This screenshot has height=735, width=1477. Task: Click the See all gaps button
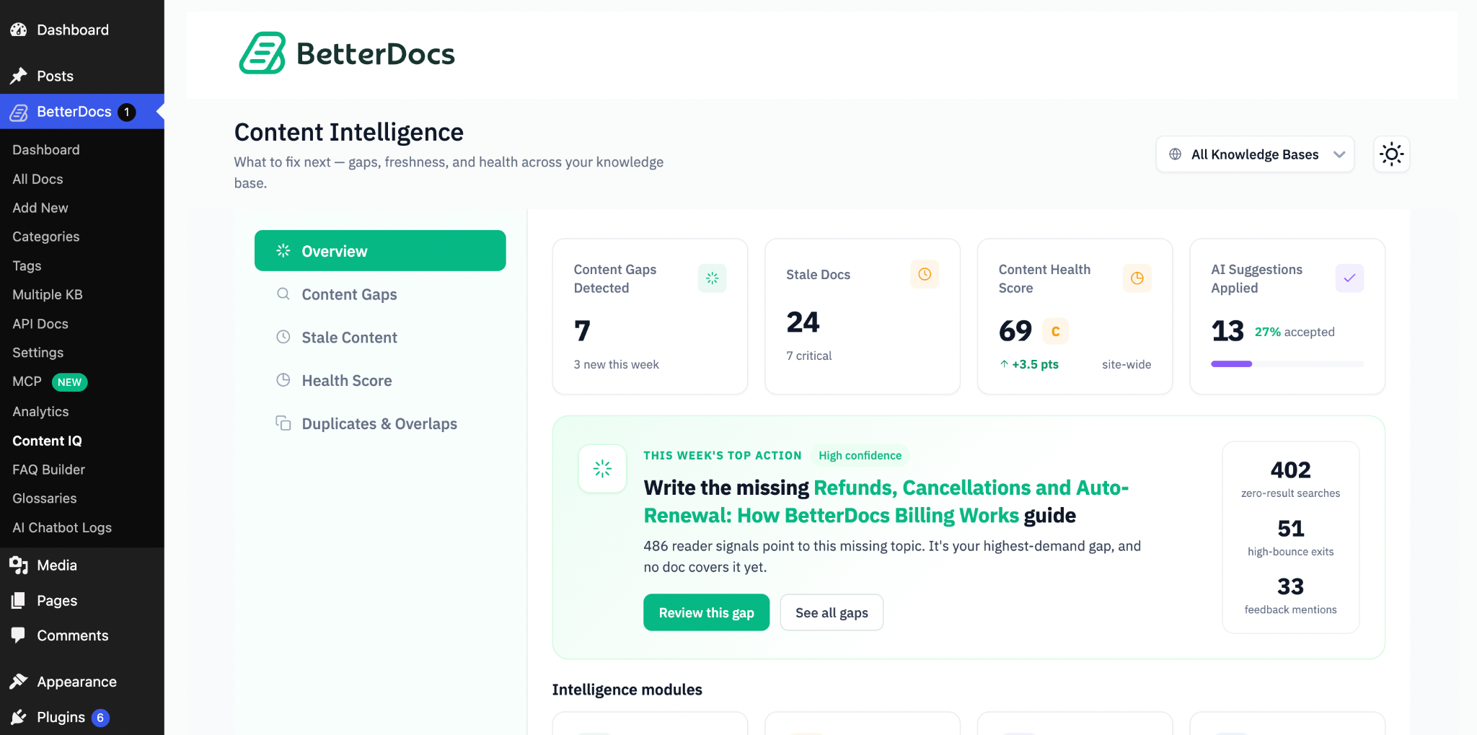click(x=832, y=612)
